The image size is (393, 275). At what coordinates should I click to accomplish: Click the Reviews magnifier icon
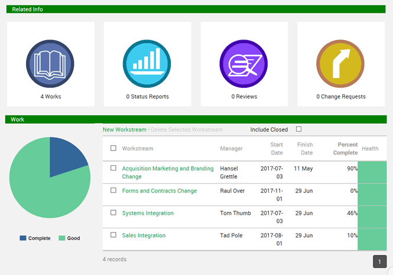tap(244, 64)
